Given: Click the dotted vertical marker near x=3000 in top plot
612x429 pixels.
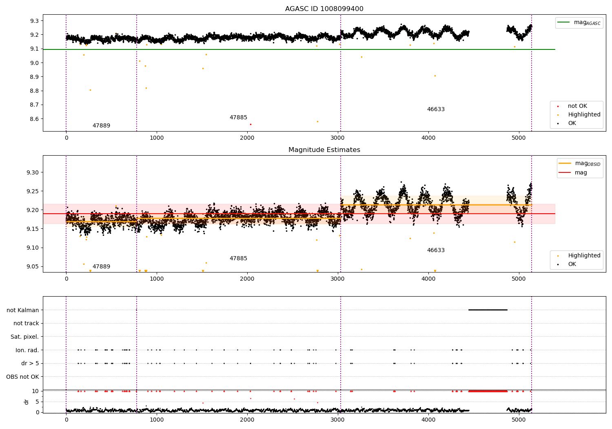Looking at the screenshot, I should click(x=341, y=73).
